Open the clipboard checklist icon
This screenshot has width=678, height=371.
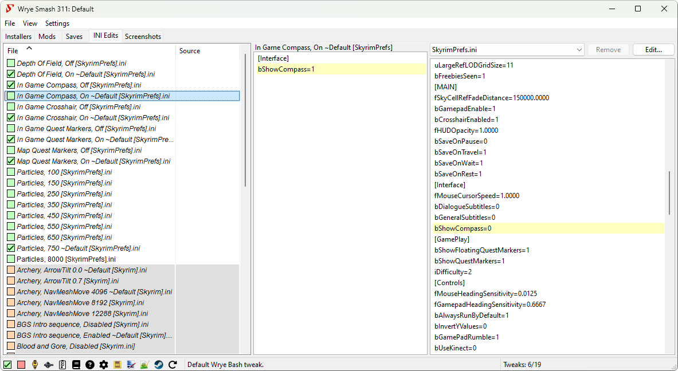click(x=62, y=365)
